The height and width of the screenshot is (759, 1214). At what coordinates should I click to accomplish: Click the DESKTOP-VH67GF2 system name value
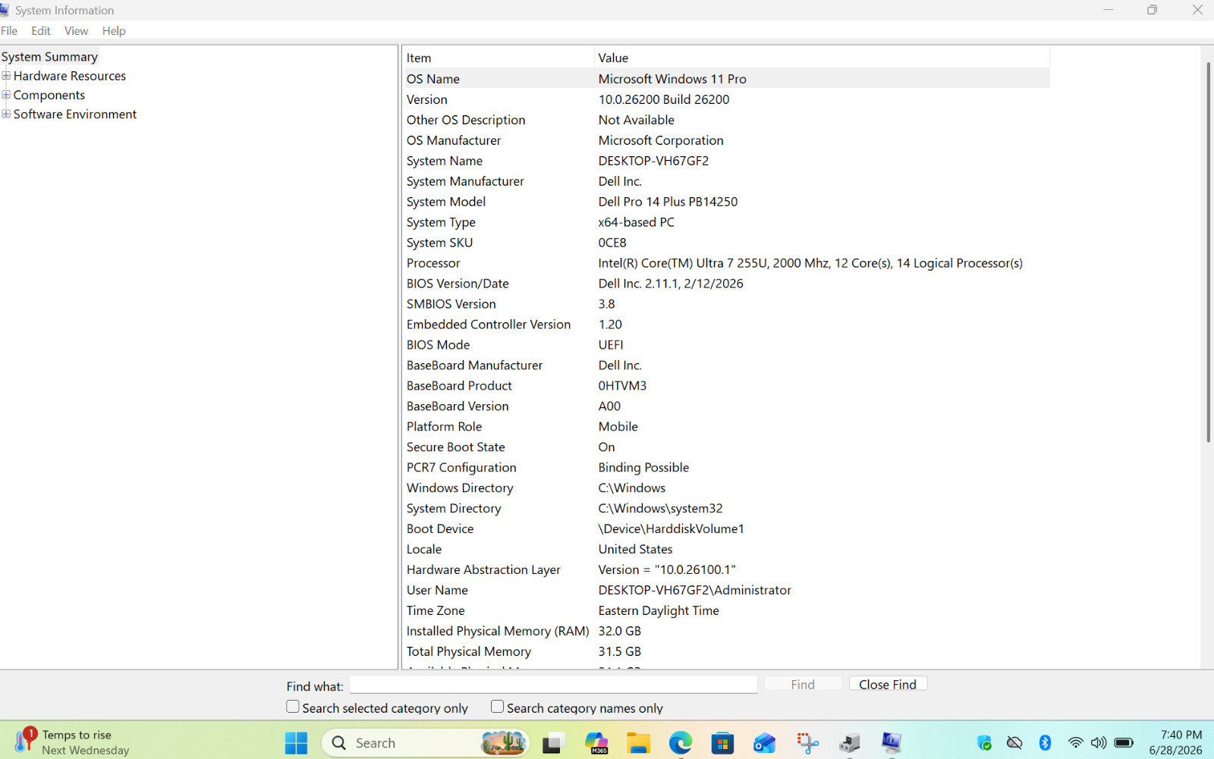click(653, 161)
